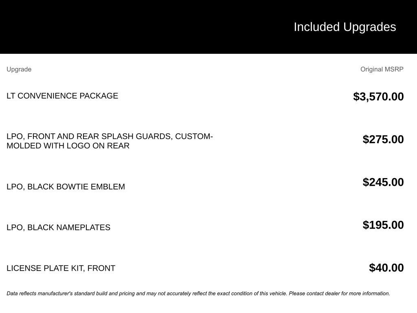
Task: Click the $195.00 price
Action: 383,225
